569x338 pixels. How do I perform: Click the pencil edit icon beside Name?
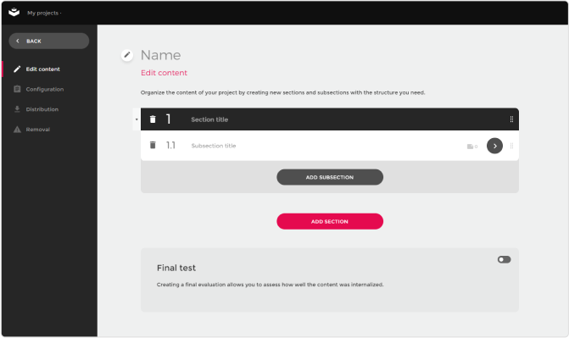pyautogui.click(x=127, y=55)
